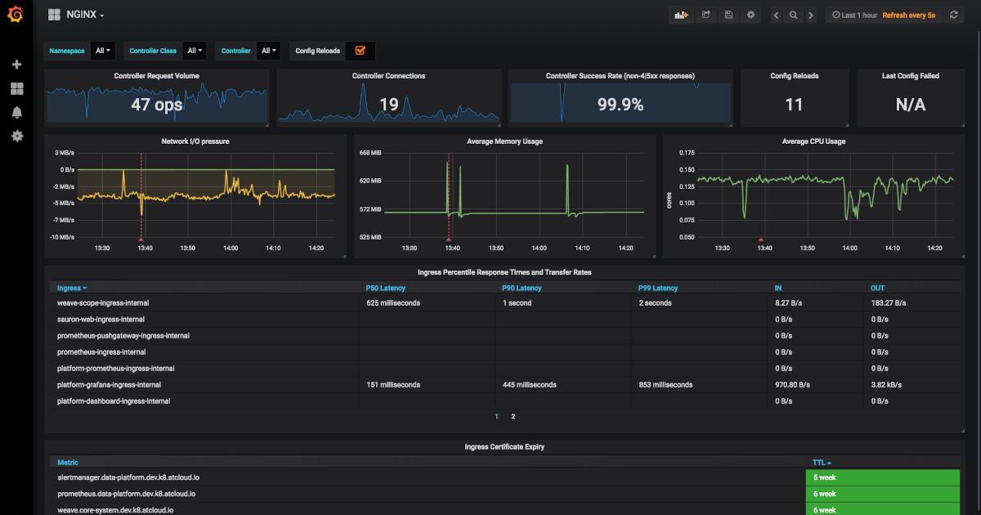Open the Alerting bell icon in sidebar
981x515 pixels.
tap(16, 112)
